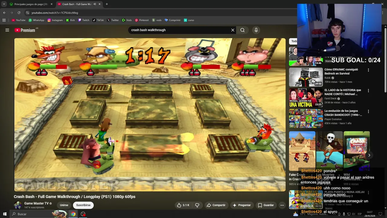Mute the Crash Bash tab via speaker icon
Image resolution: width=387 pixels, height=218 pixels.
click(x=95, y=4)
